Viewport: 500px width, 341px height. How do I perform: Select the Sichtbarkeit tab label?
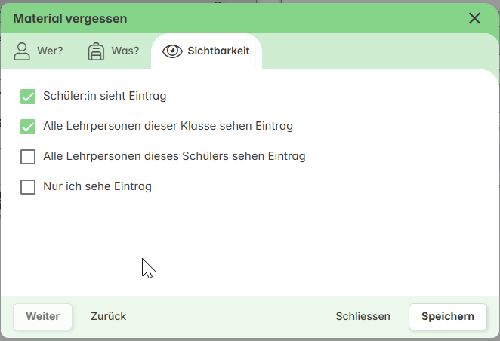coord(218,51)
